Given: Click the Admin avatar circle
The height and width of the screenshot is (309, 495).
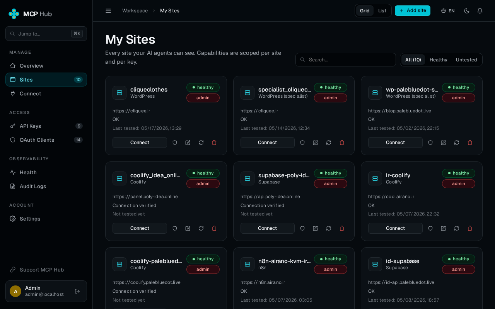Looking at the screenshot, I should tap(15, 291).
